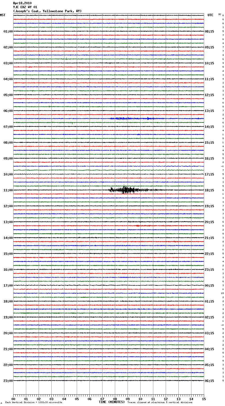
Task: Select the 04:00 MST time label
Action: [x=8, y=79]
